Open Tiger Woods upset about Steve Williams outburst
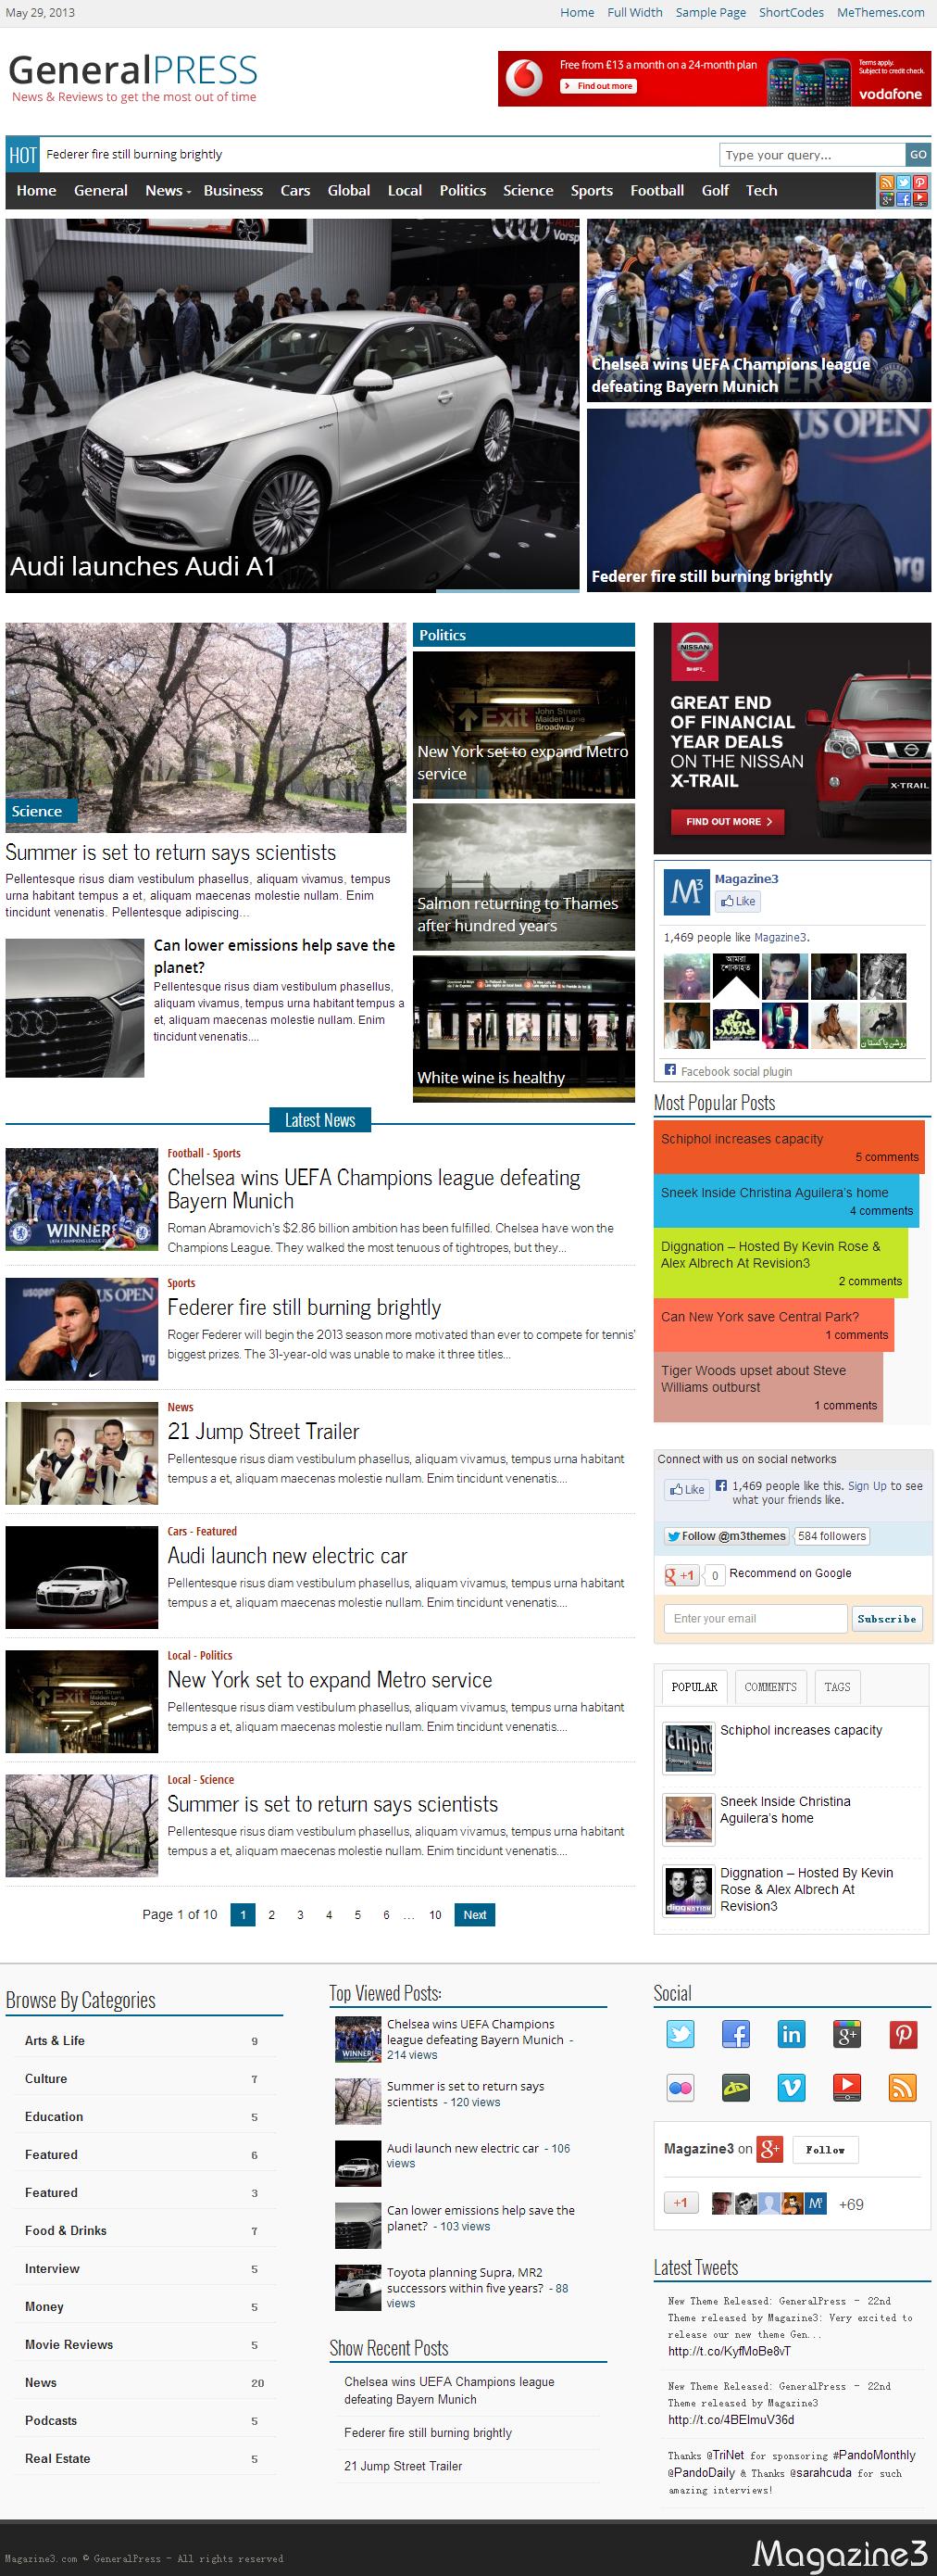 [753, 1379]
